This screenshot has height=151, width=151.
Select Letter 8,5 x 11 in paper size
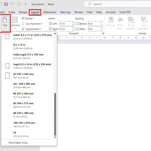(x=27, y=37)
